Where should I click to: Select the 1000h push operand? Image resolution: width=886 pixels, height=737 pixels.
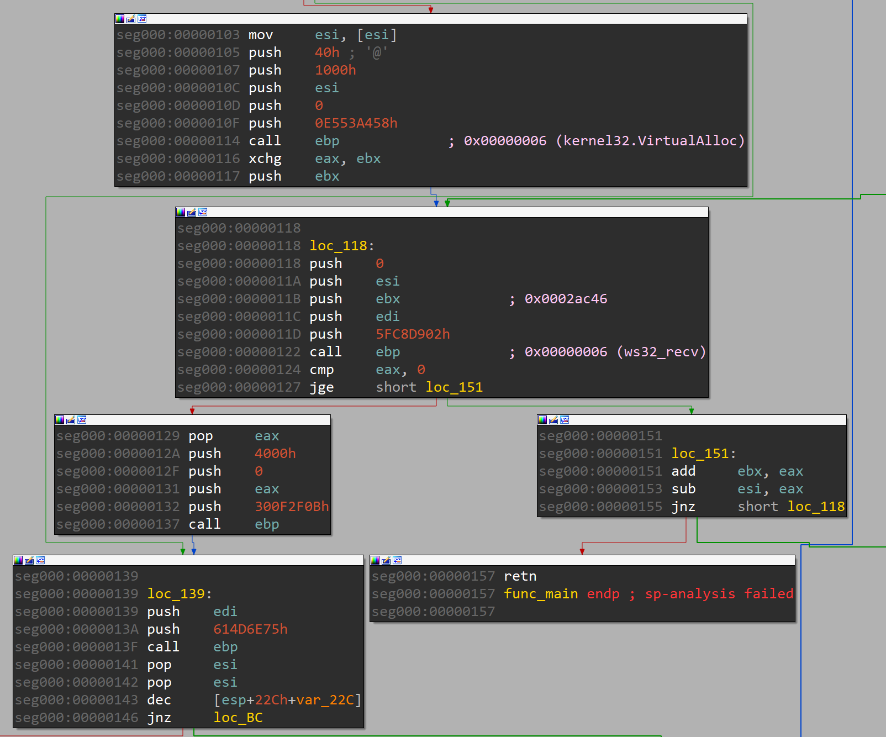click(x=335, y=70)
